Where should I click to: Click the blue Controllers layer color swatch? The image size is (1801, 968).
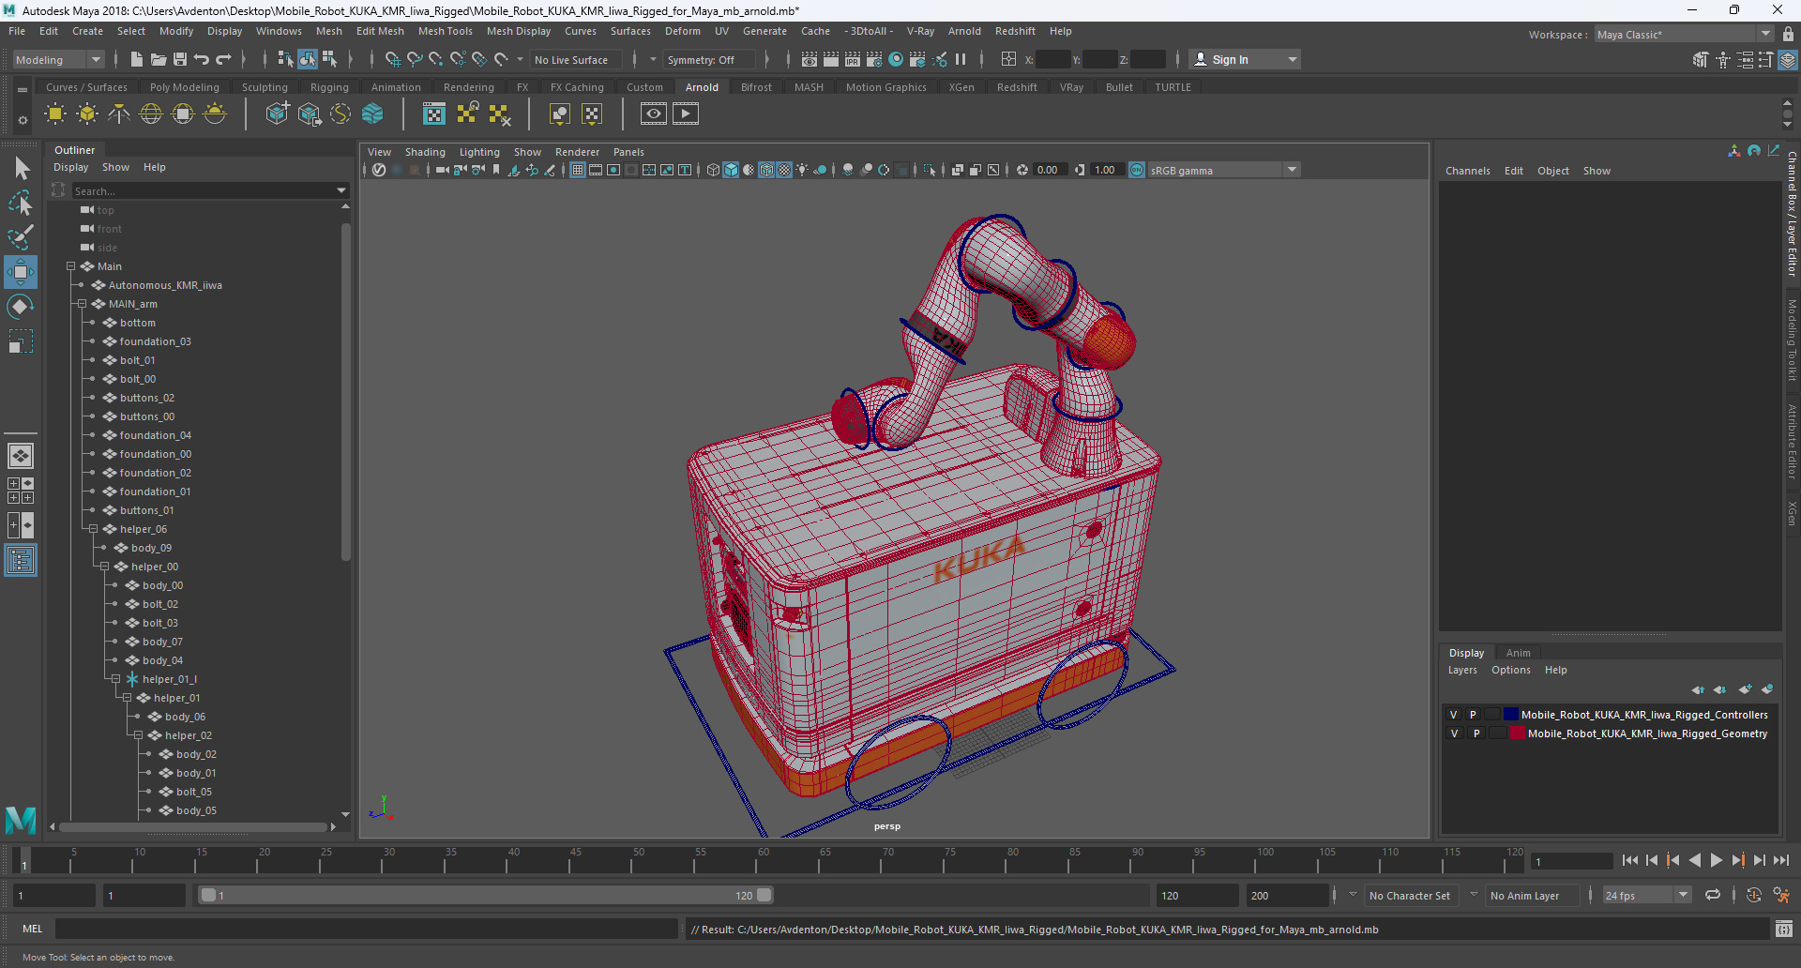point(1511,715)
